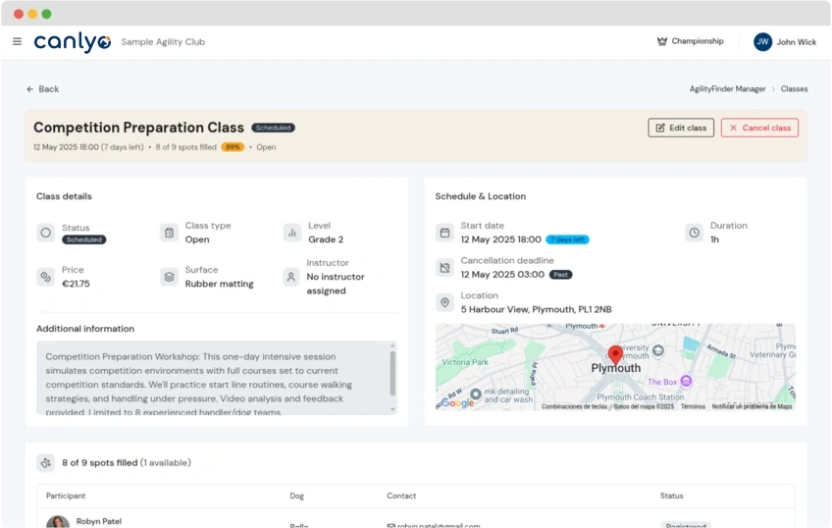Click Robyn Patel participant name

pos(99,522)
